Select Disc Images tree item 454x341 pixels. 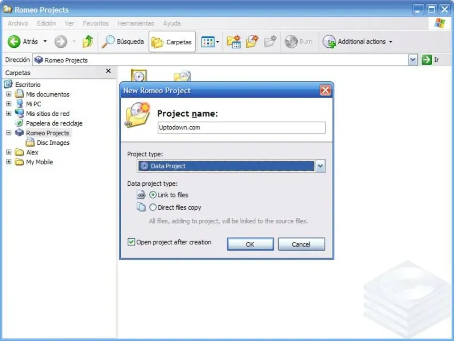53,143
